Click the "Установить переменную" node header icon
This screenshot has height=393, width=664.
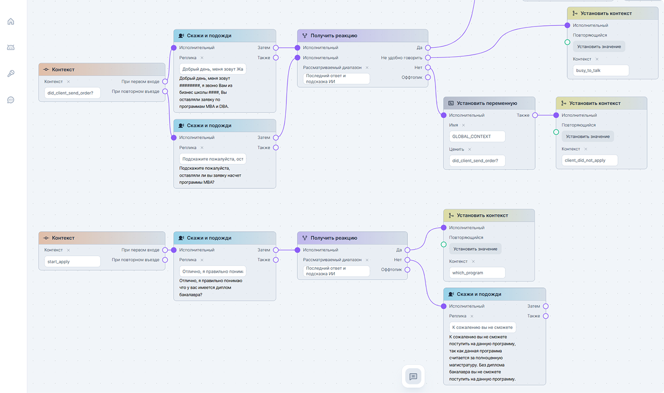451,103
